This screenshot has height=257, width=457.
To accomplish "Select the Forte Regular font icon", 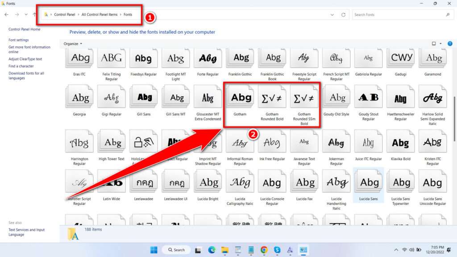I will click(208, 58).
